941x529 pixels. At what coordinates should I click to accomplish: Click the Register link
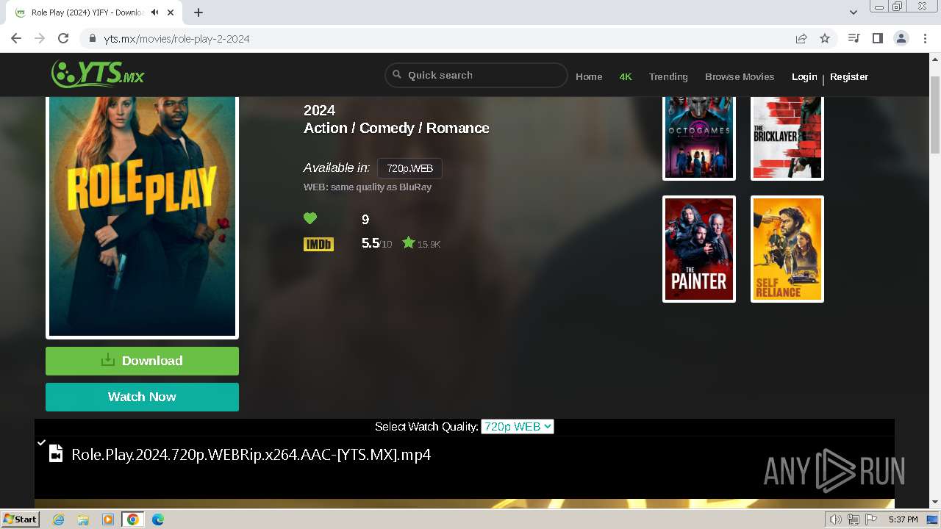[849, 76]
